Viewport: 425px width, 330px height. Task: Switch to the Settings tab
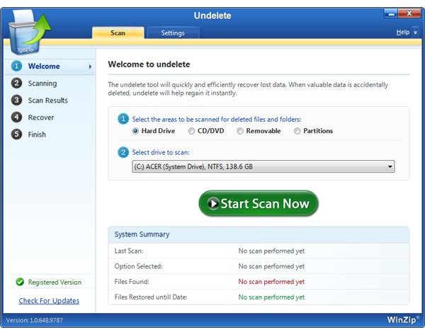173,33
